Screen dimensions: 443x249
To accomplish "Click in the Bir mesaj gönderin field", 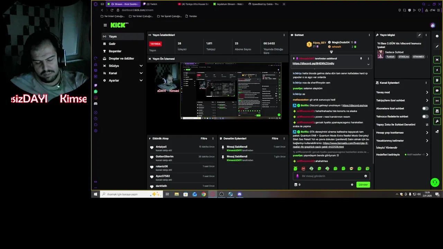I will [x=331, y=176].
